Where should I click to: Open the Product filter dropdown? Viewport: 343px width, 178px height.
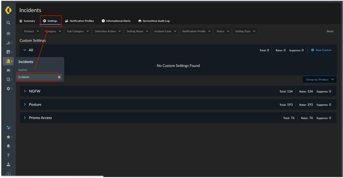(32, 31)
